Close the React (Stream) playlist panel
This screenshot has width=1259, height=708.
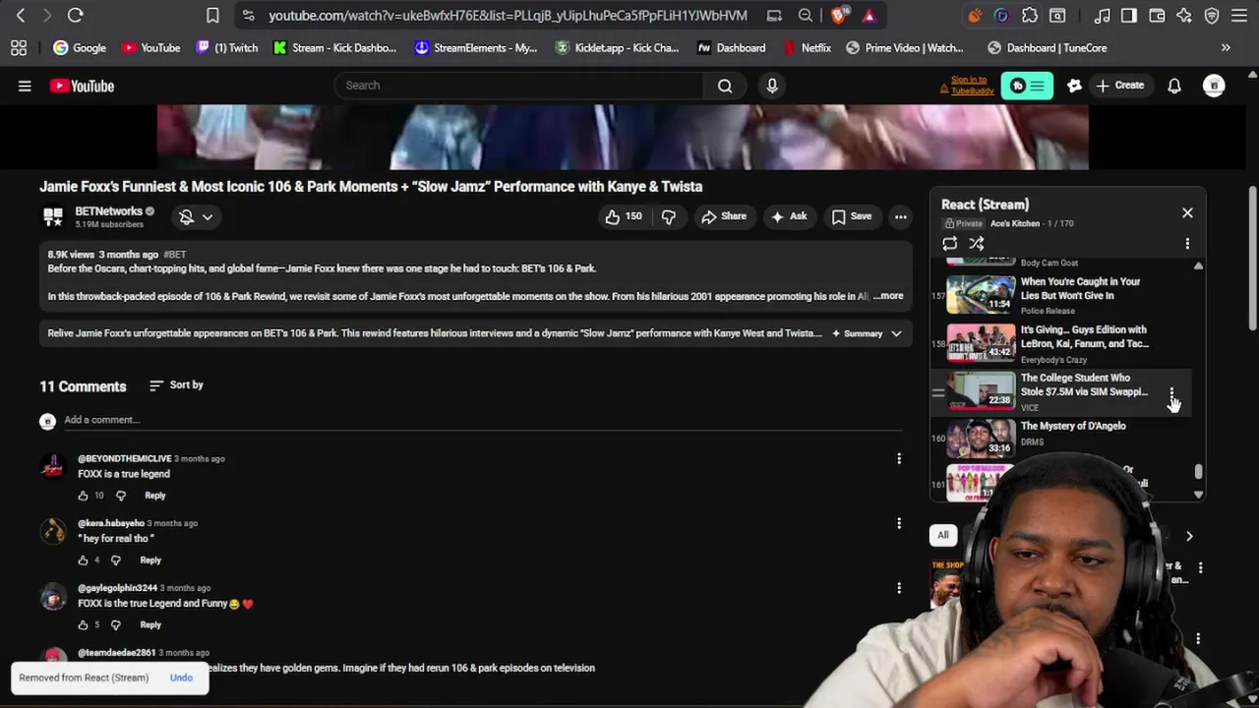(1187, 212)
